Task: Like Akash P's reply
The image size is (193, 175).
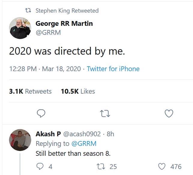Action: click(x=162, y=166)
